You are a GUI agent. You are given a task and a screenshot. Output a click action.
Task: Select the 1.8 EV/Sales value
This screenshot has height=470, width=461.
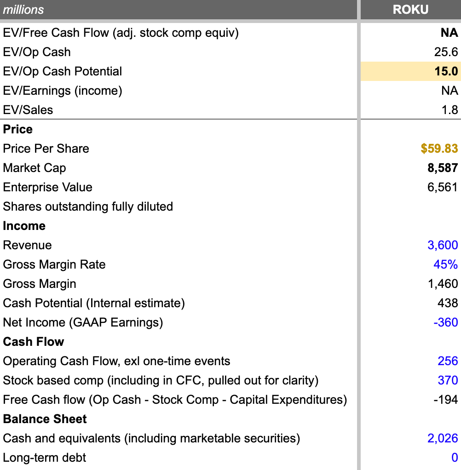(449, 110)
